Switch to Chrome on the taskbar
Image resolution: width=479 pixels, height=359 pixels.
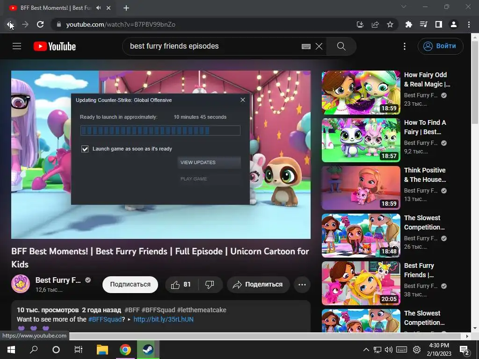point(125,350)
